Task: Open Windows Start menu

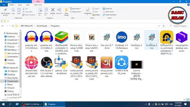Action: point(3,104)
